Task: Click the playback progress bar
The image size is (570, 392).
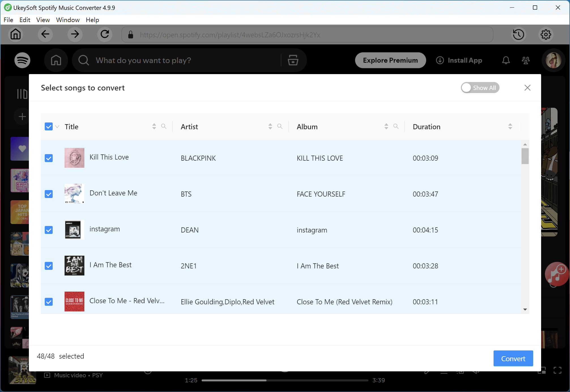Action: point(285,380)
